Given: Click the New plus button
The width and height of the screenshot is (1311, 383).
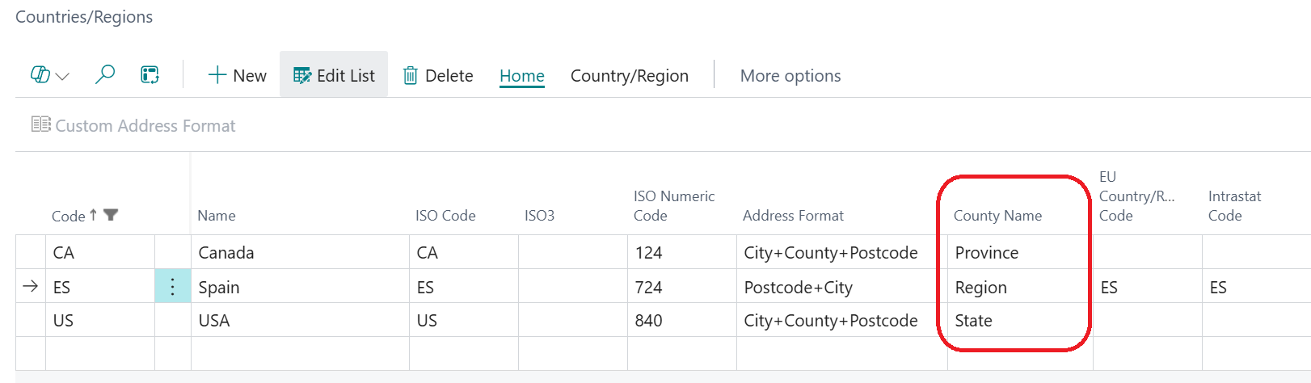Looking at the screenshot, I should tap(237, 75).
